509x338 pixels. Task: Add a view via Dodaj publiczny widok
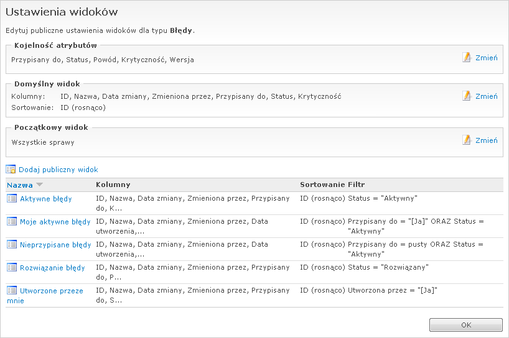pos(58,170)
